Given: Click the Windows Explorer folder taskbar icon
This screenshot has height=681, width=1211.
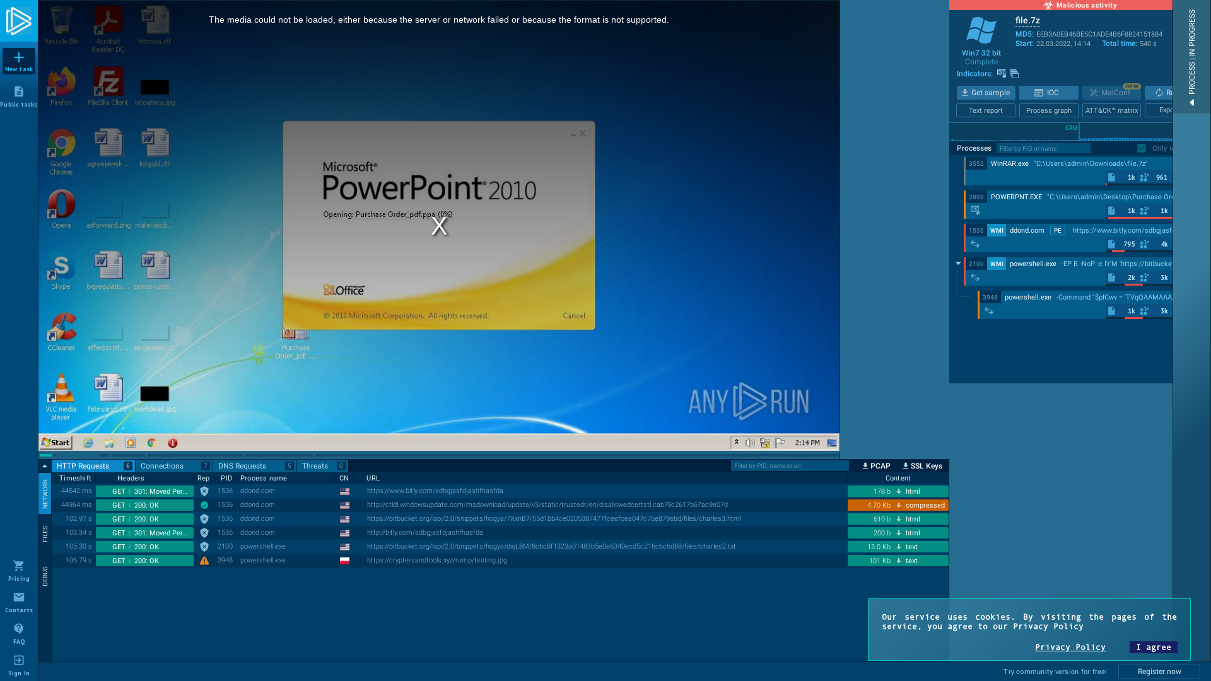Looking at the screenshot, I should [109, 443].
